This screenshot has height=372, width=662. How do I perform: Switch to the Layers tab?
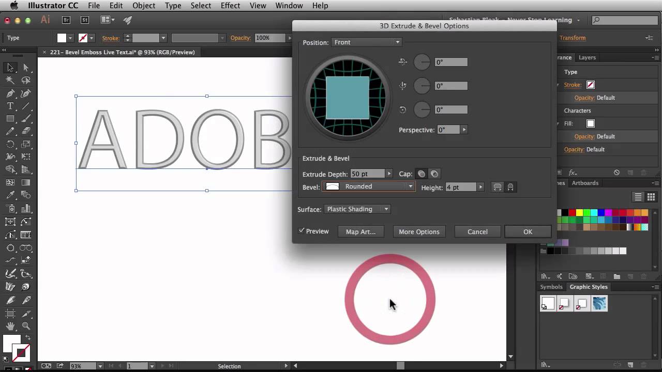587,57
